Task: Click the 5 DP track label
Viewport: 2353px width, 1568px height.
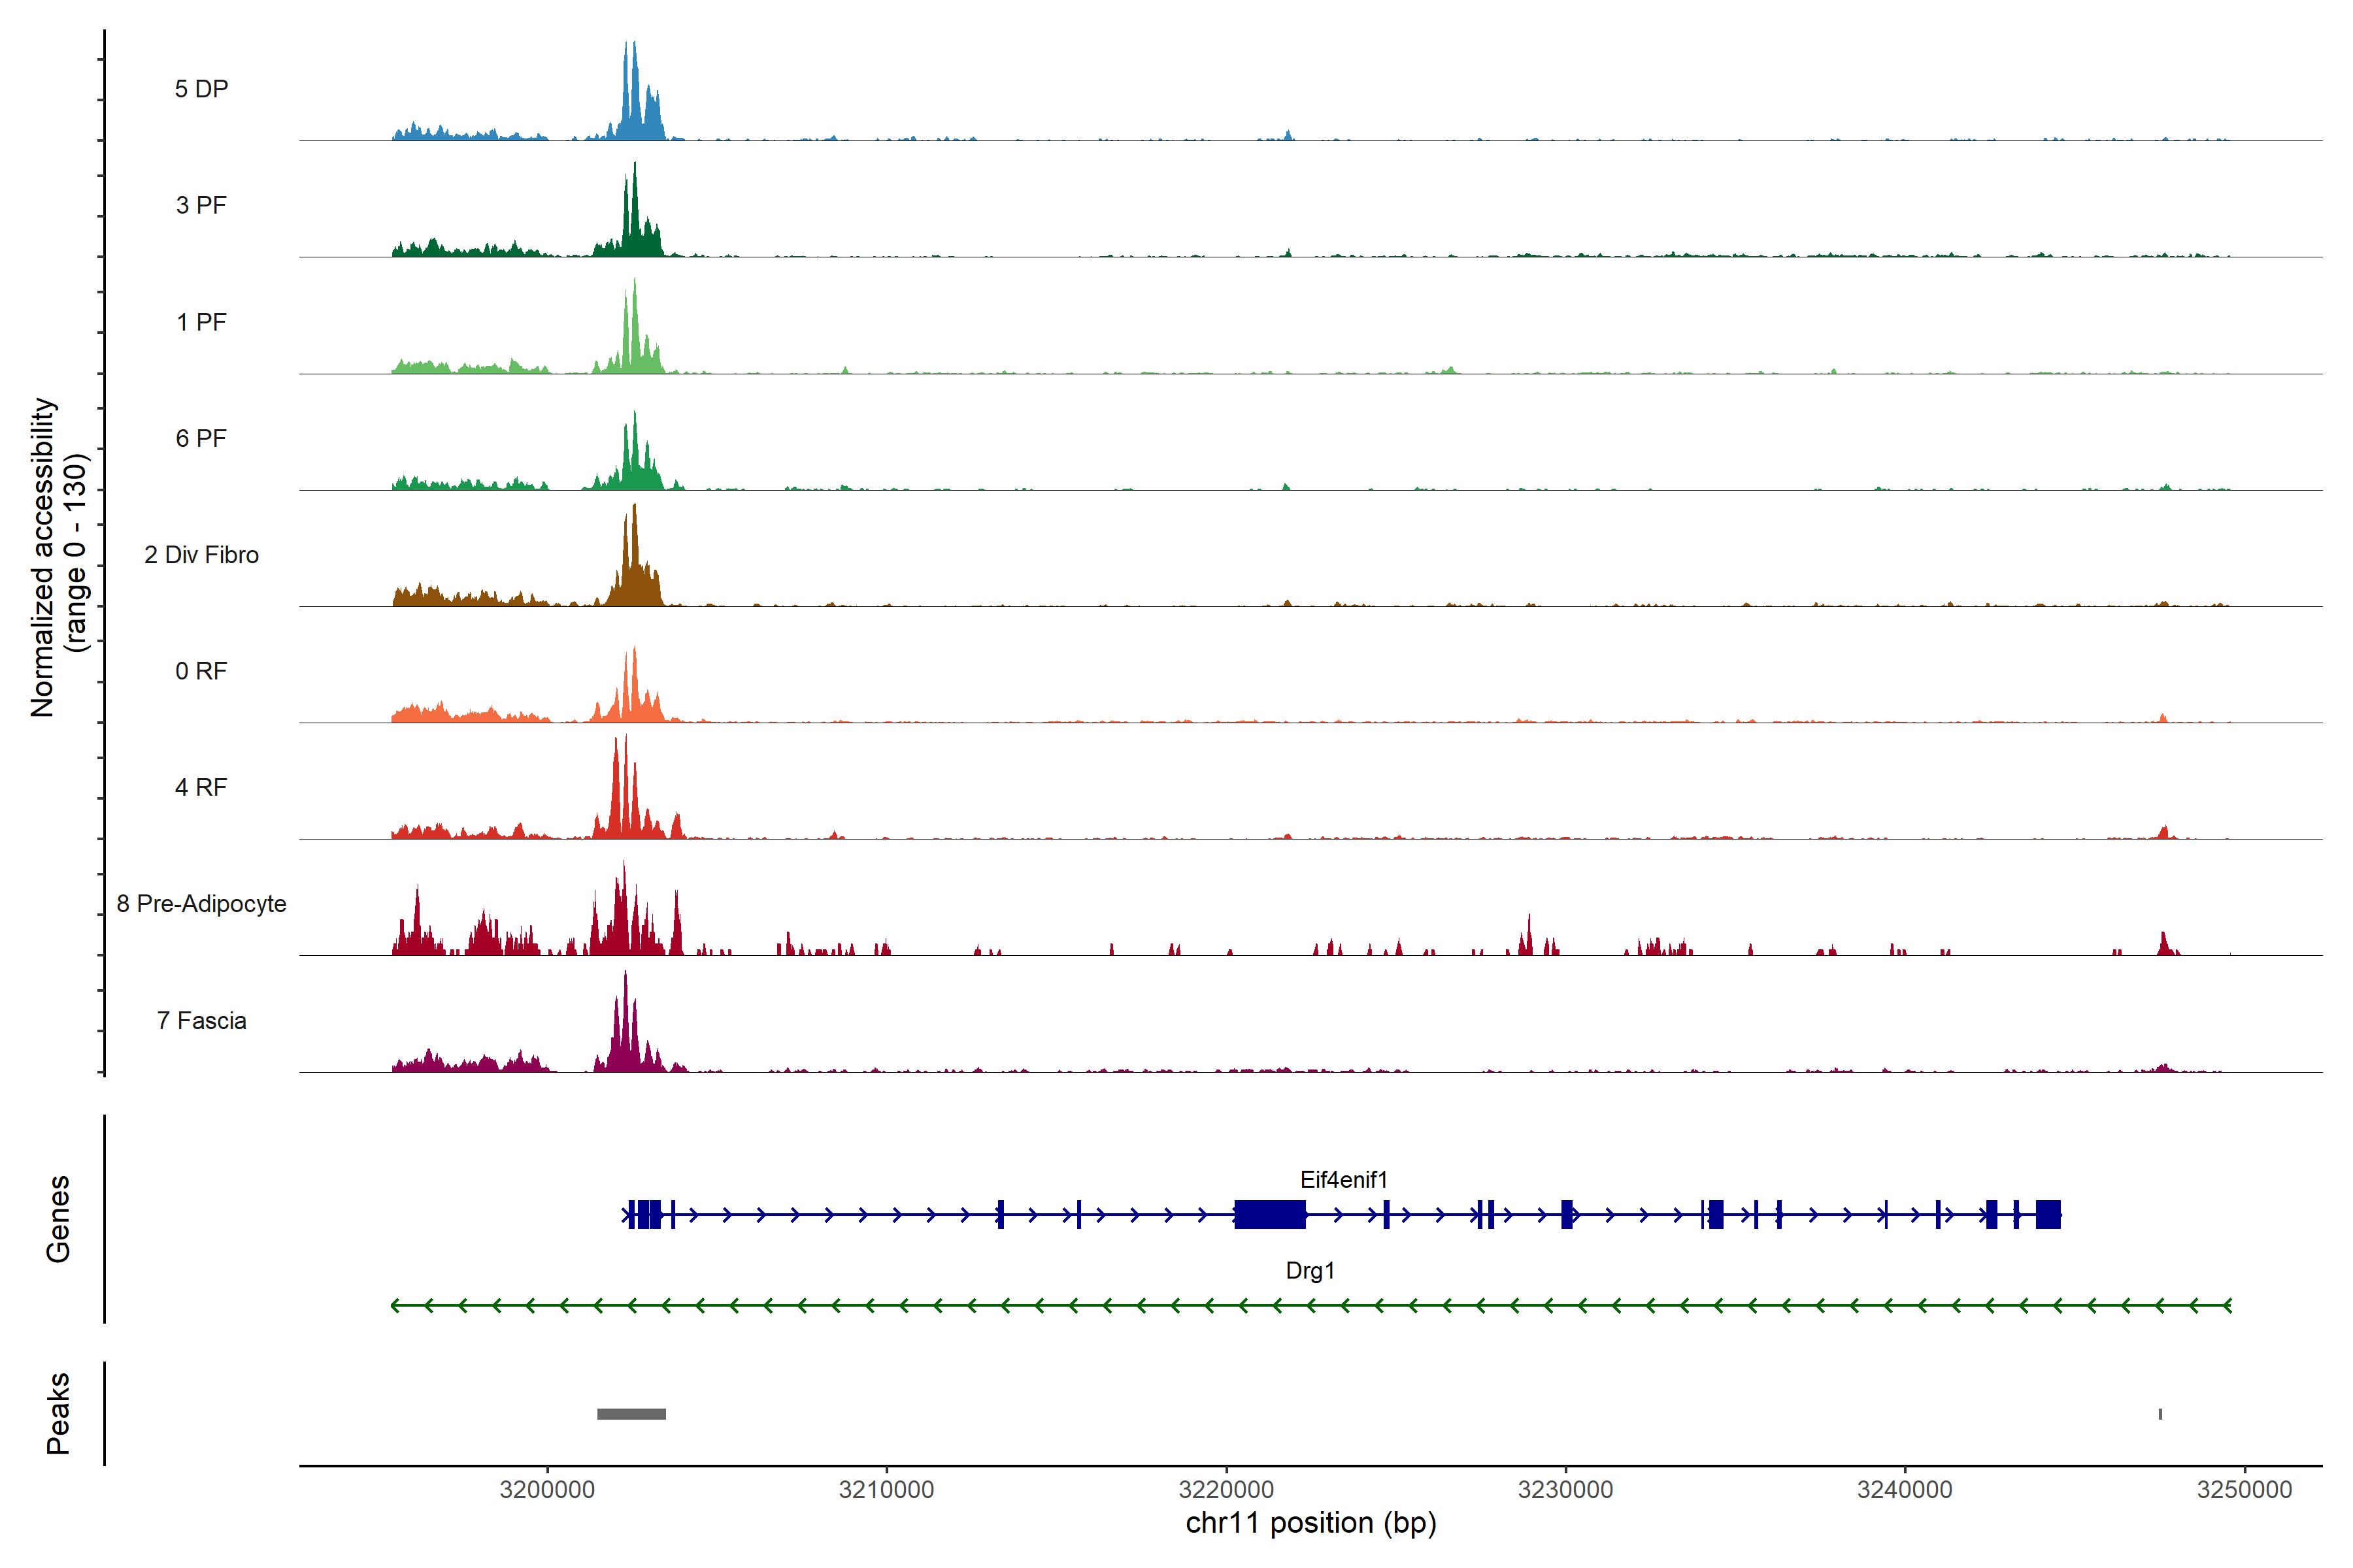Action: pyautogui.click(x=201, y=89)
